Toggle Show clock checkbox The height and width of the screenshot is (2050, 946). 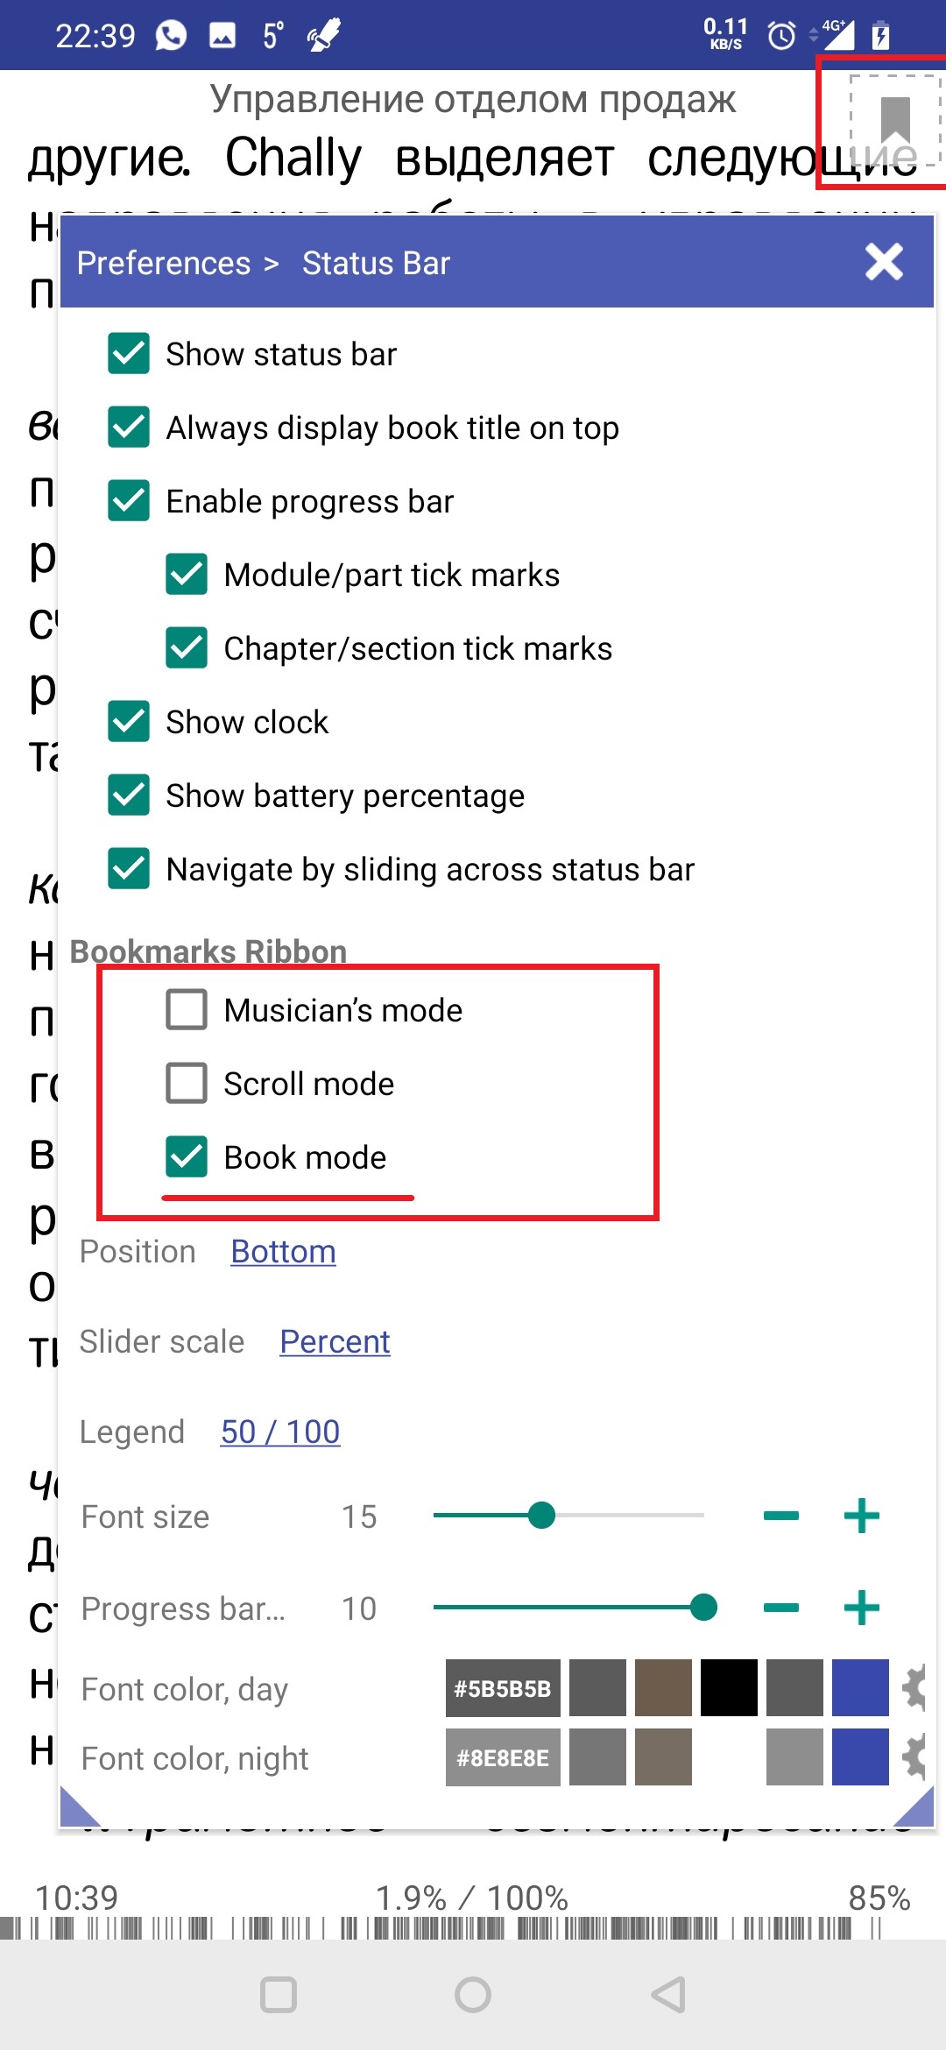[129, 722]
